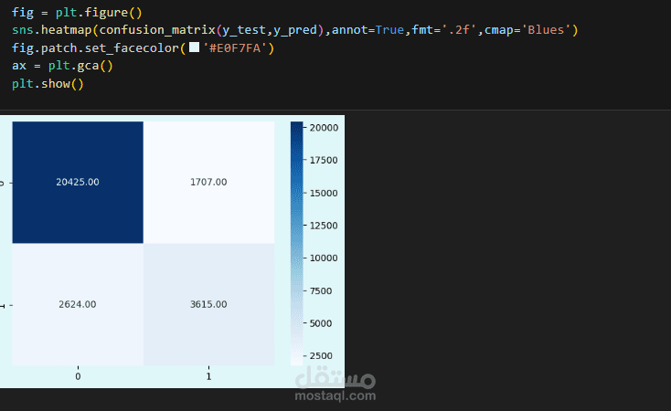Viewport: 671px width, 411px height.
Task: Click the colorbar tick label 17500
Action: pyautogui.click(x=324, y=161)
